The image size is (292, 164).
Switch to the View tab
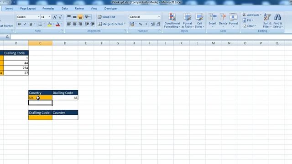coord(94,9)
